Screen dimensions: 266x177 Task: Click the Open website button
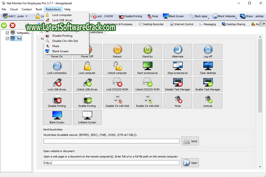(190, 163)
